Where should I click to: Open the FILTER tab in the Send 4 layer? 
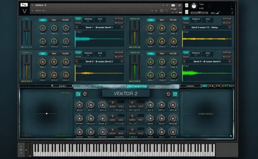click(x=173, y=54)
